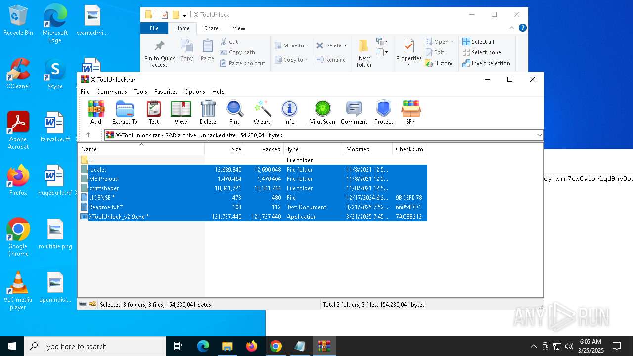The width and height of the screenshot is (633, 356).
Task: Click New folder in Explorer ribbon
Action: [364, 53]
